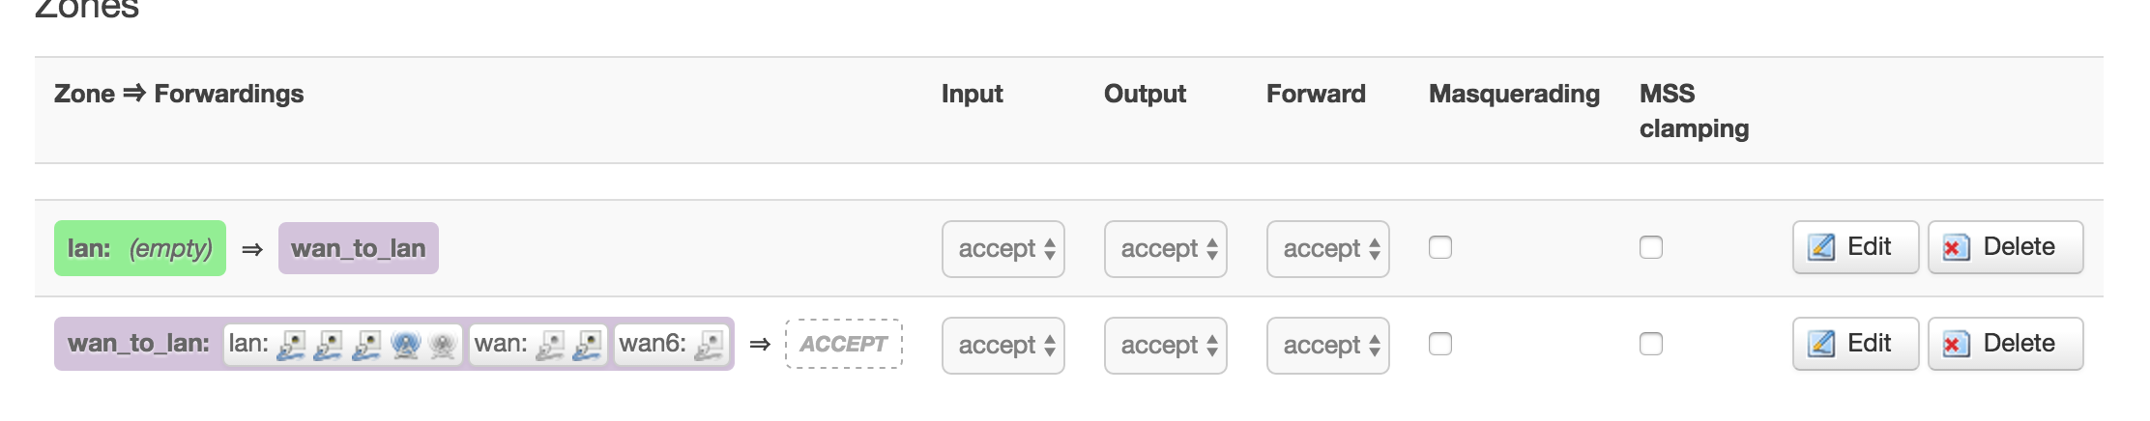2150x421 pixels.
Task: Open Forward policy dropdown for lan zone
Action: [1328, 249]
